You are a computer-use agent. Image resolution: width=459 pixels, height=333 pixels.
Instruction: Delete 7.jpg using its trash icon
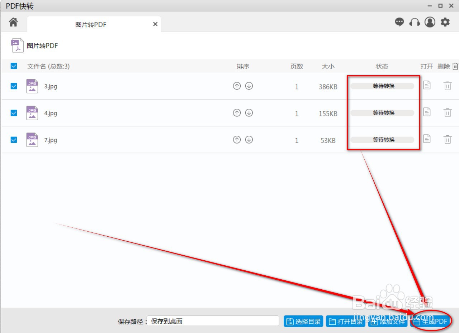[x=447, y=140]
